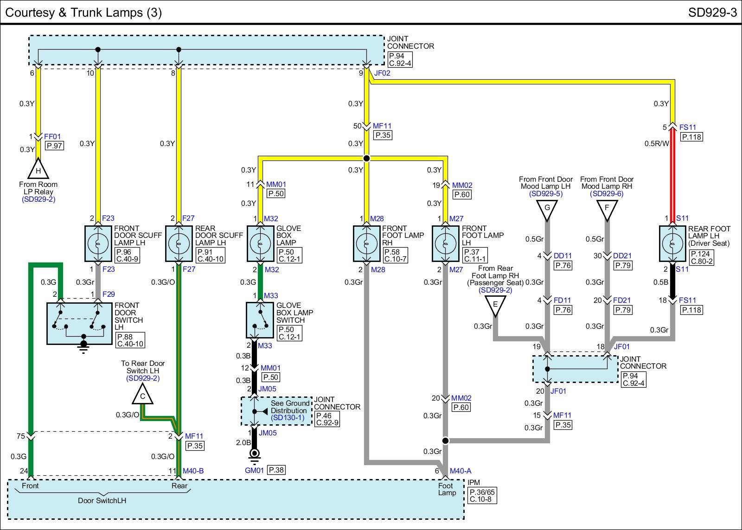
Task: Open the SD929-2 link under Room LP Relay
Action: [x=38, y=199]
